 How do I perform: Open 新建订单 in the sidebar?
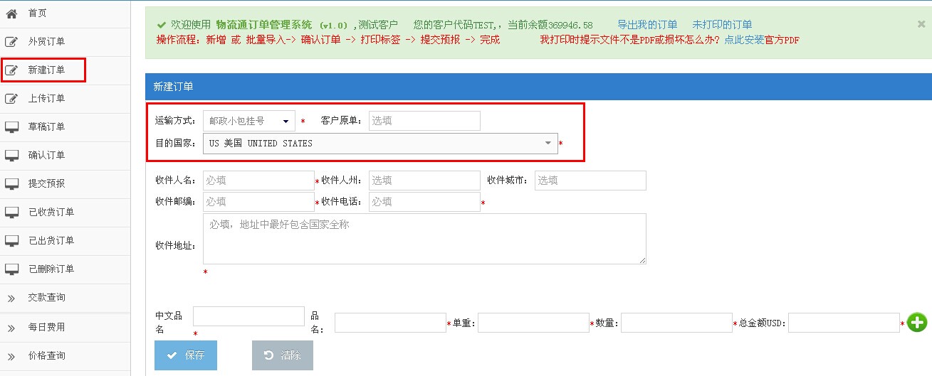(x=46, y=70)
